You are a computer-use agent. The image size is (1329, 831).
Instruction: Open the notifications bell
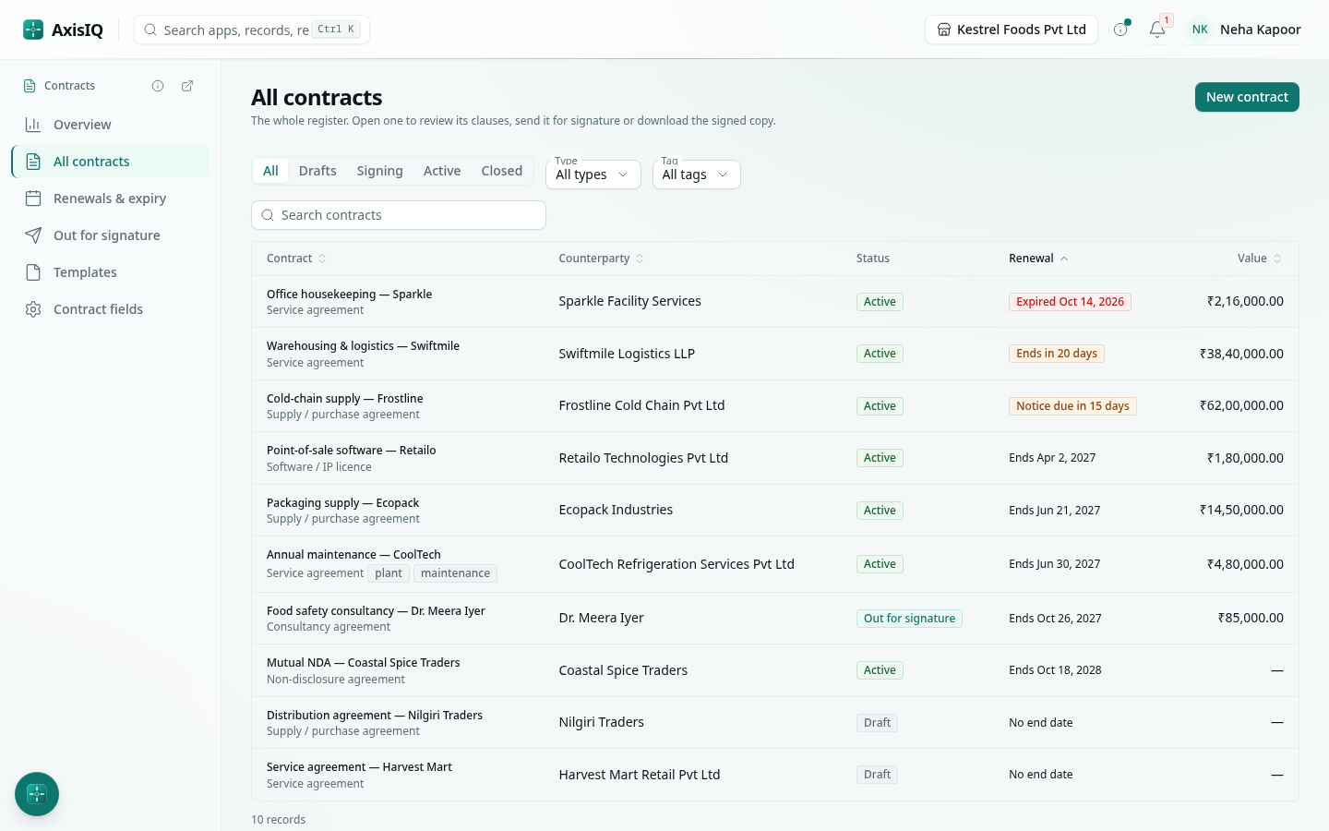point(1156,30)
